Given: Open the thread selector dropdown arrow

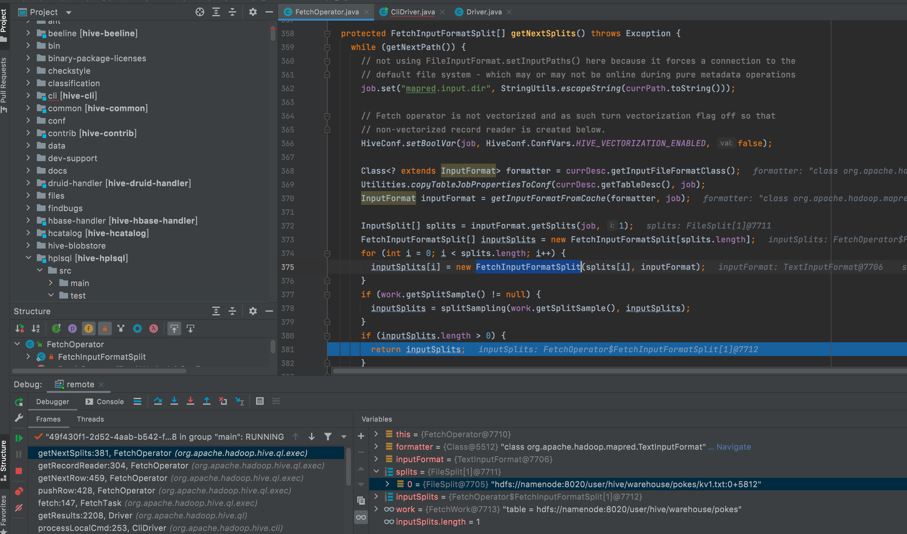Looking at the screenshot, I should click(344, 437).
